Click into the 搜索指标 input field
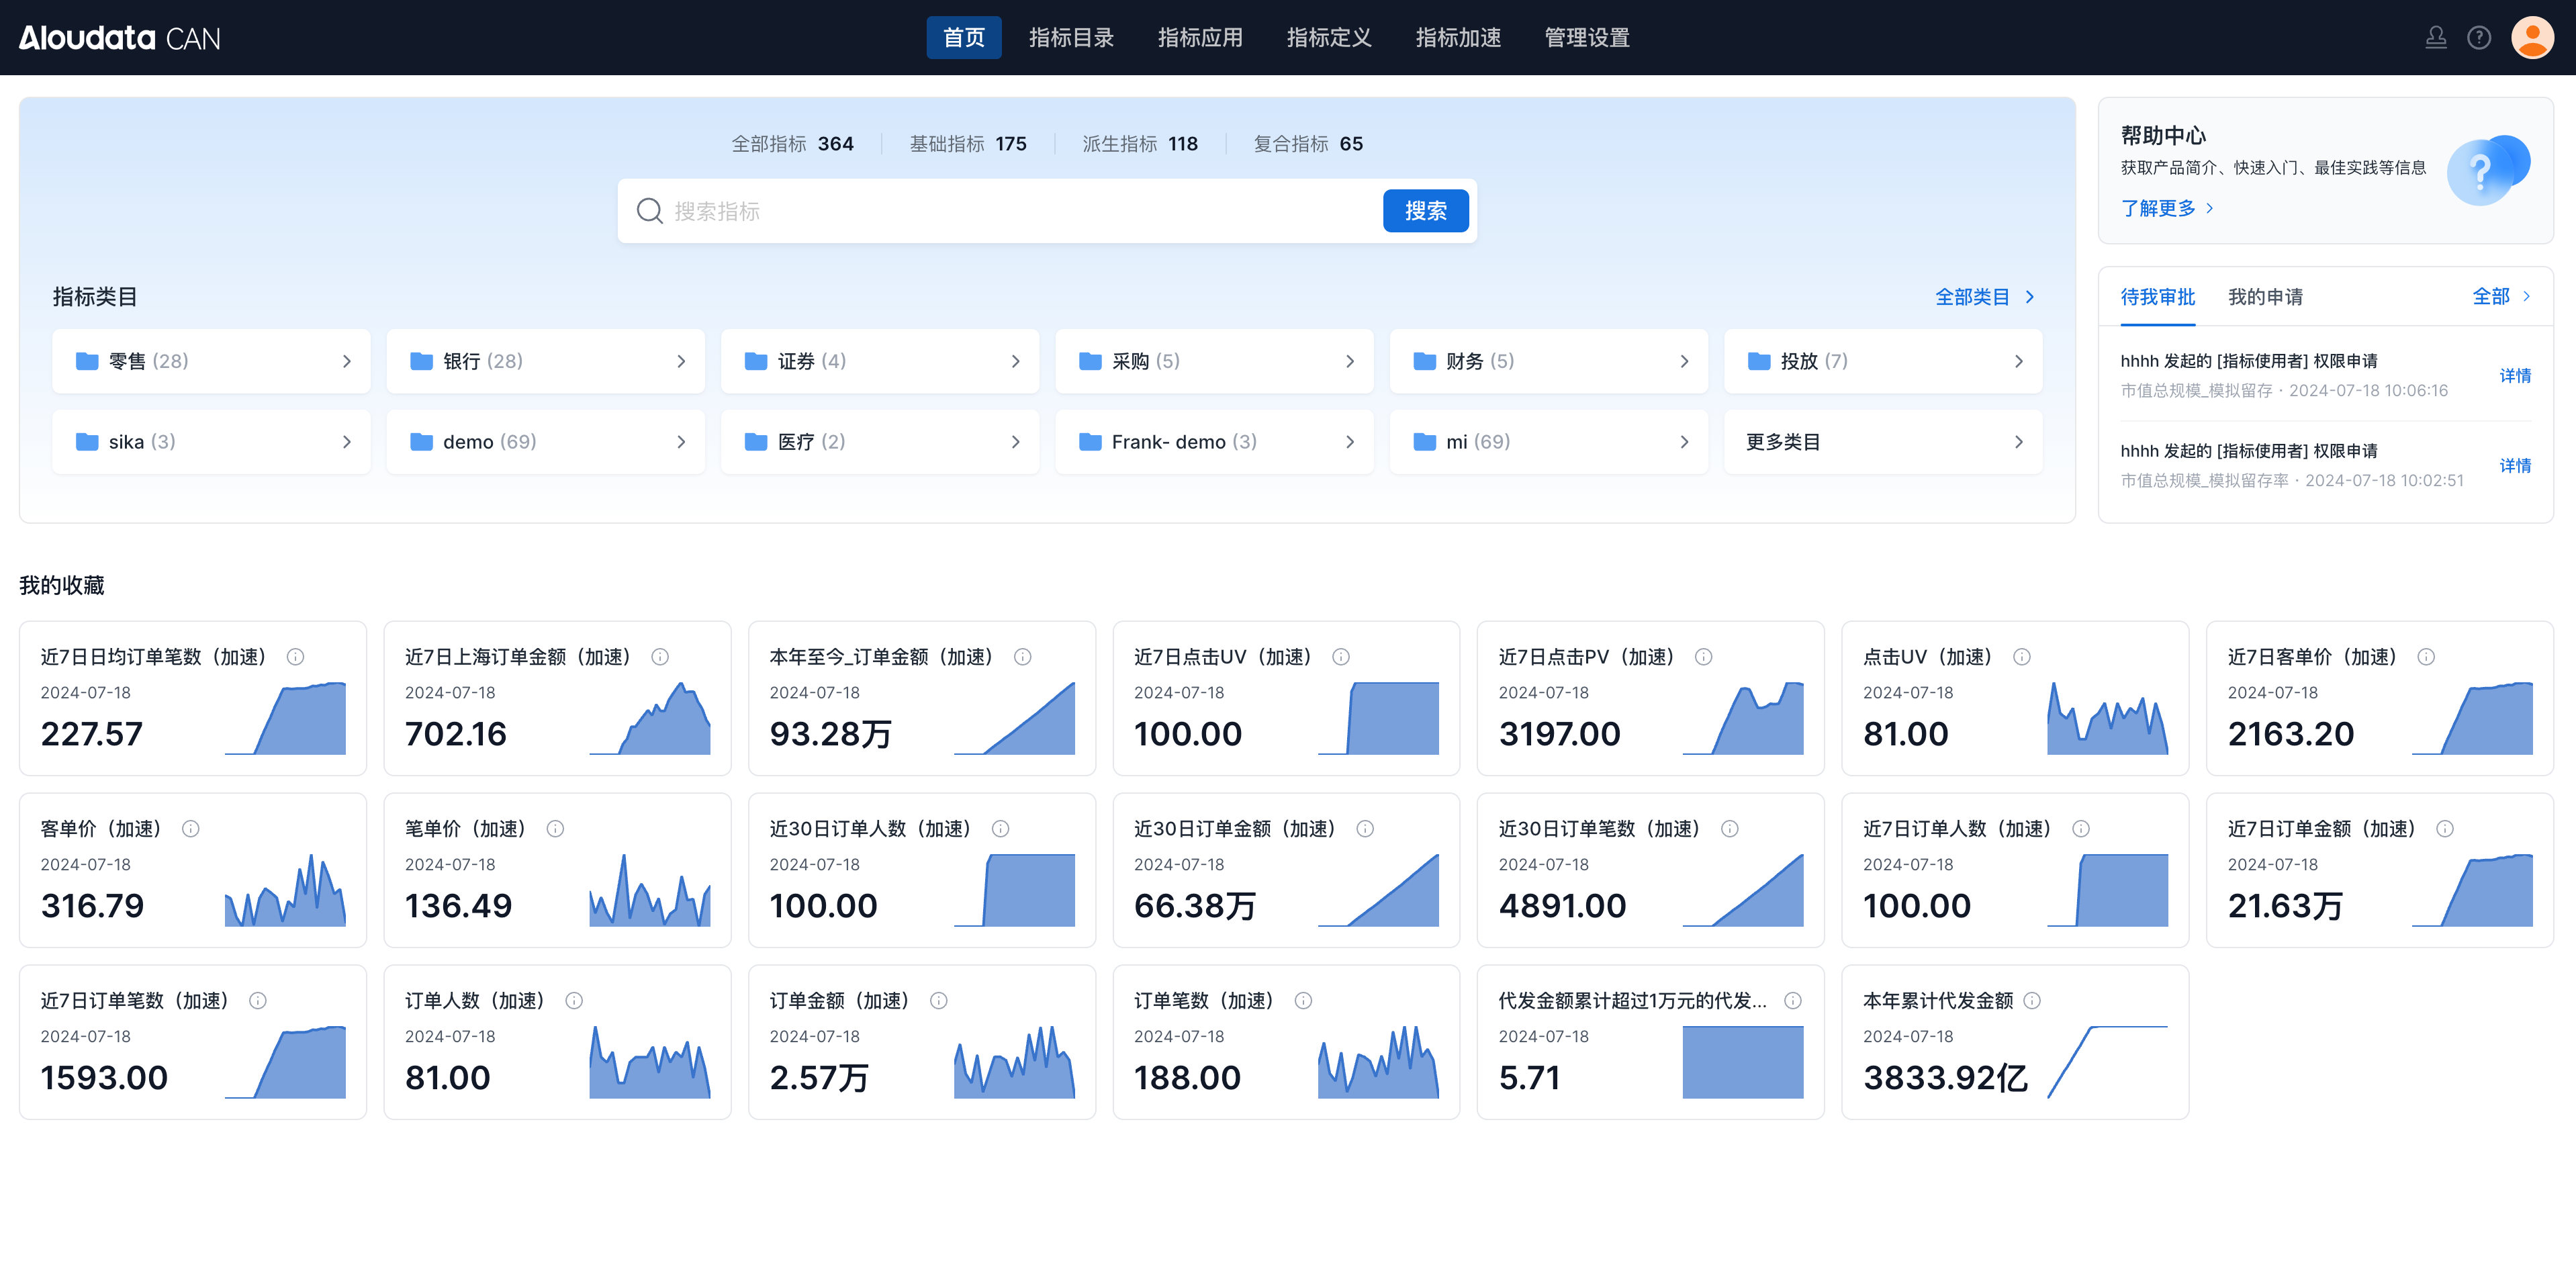This screenshot has height=1288, width=2576. pos(1000,211)
